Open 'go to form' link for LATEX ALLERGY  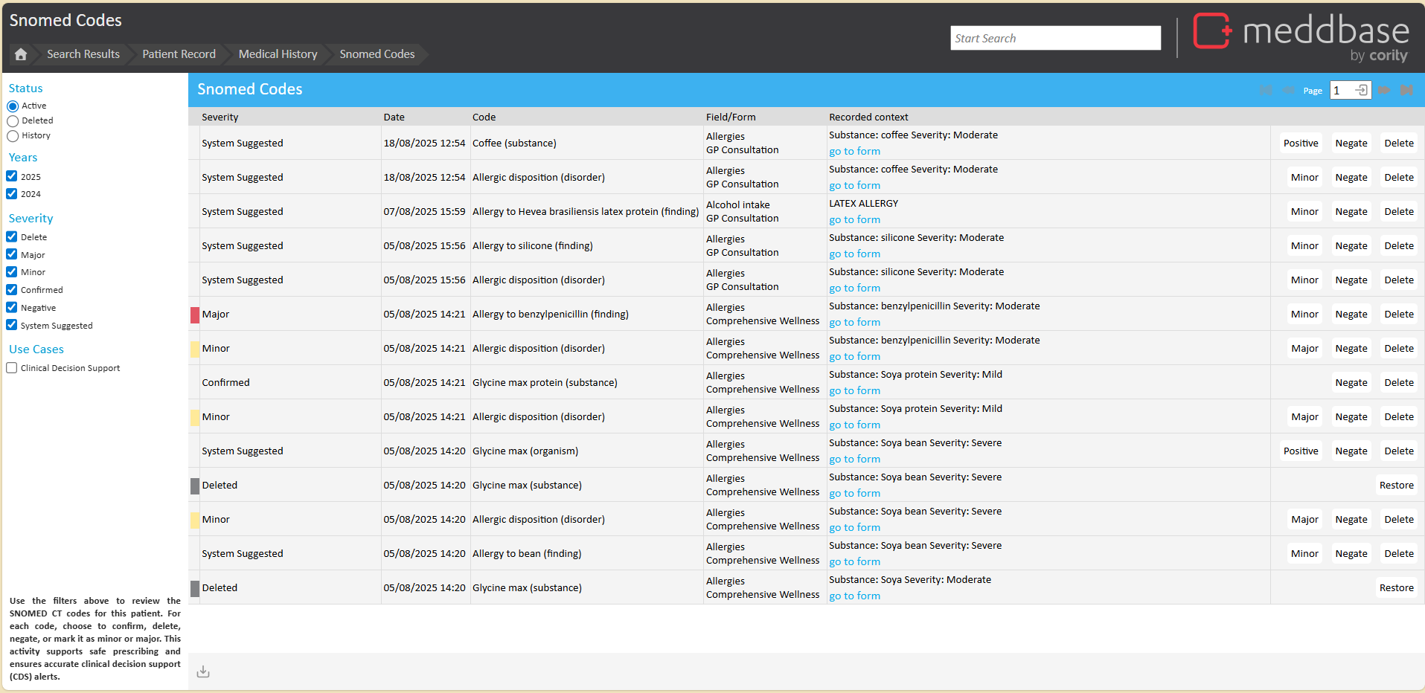point(854,220)
